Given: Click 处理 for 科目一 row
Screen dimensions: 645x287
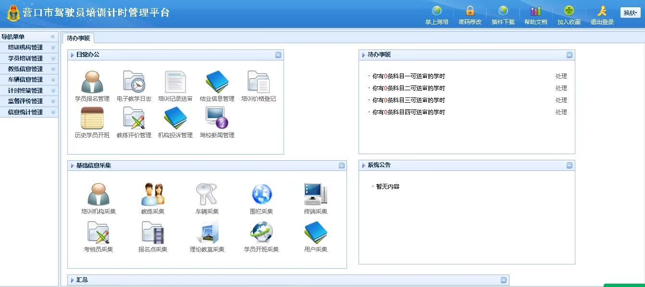Looking at the screenshot, I should click(x=561, y=76).
